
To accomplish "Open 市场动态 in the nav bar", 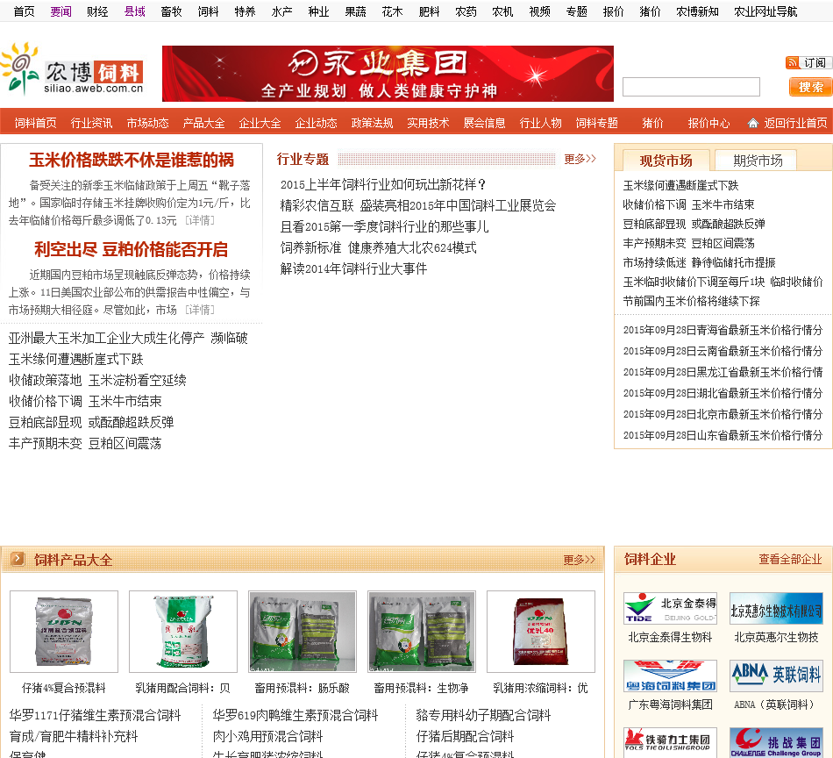I will [147, 124].
